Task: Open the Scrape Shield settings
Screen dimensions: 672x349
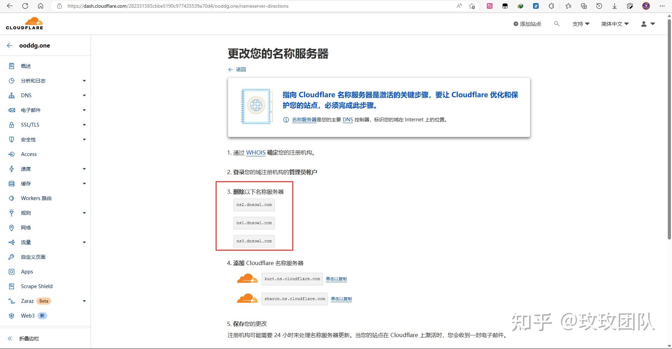Action: 36,286
